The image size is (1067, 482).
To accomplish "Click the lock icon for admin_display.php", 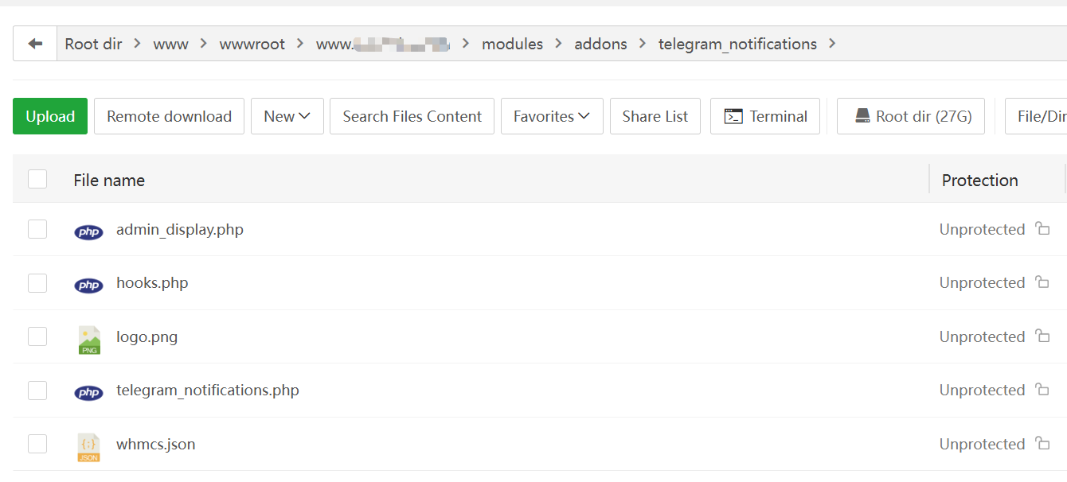I will point(1042,229).
